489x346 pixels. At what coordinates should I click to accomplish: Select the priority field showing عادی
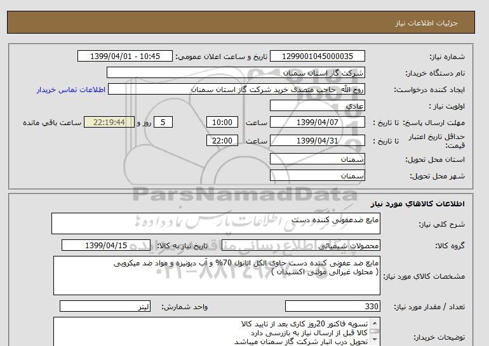317,105
